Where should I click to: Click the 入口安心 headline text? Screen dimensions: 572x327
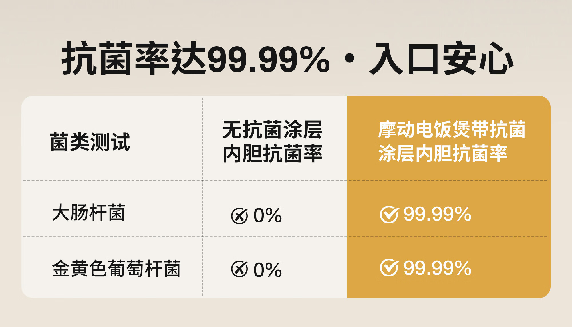click(x=441, y=58)
